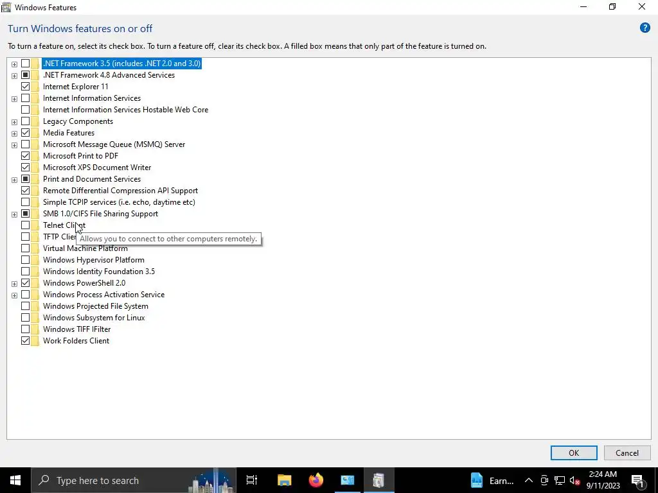Expand SMB 1.0/CIFS File Sharing Support

[14, 214]
